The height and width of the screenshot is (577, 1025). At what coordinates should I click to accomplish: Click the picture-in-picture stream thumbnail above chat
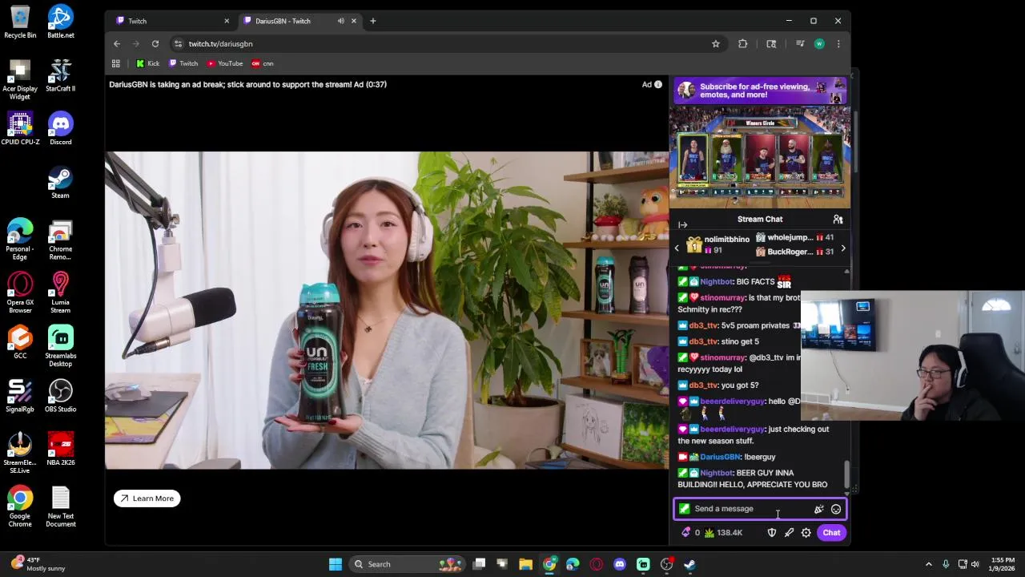[x=760, y=156]
